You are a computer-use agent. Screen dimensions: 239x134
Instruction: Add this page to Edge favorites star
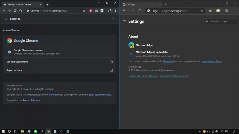(202, 11)
